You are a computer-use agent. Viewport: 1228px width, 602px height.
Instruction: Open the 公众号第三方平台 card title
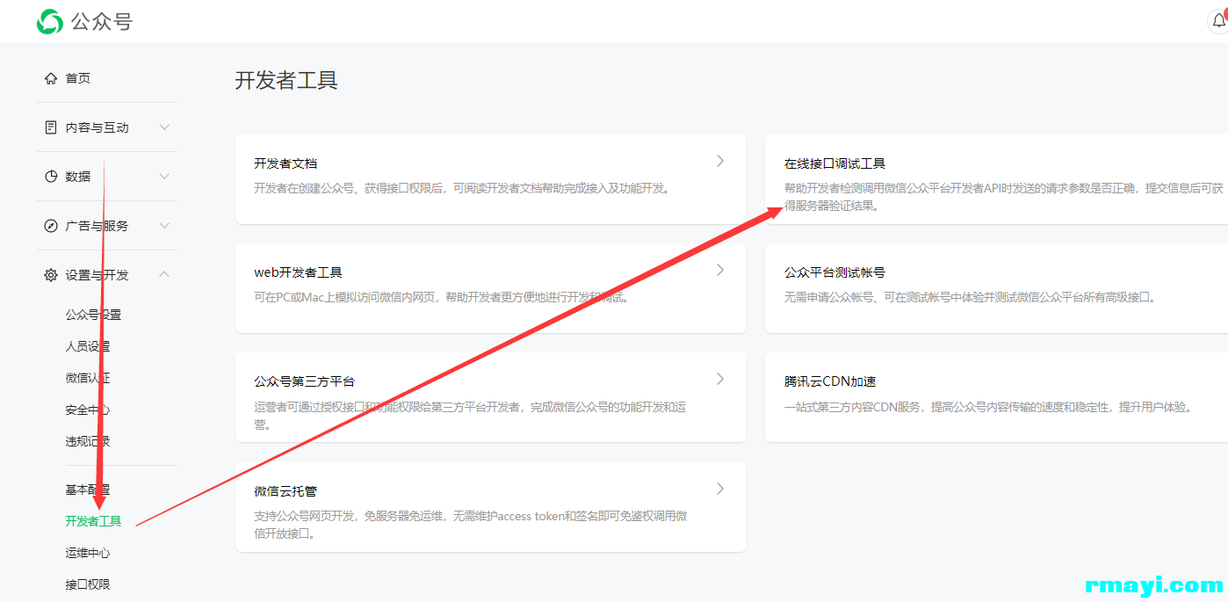tap(305, 381)
